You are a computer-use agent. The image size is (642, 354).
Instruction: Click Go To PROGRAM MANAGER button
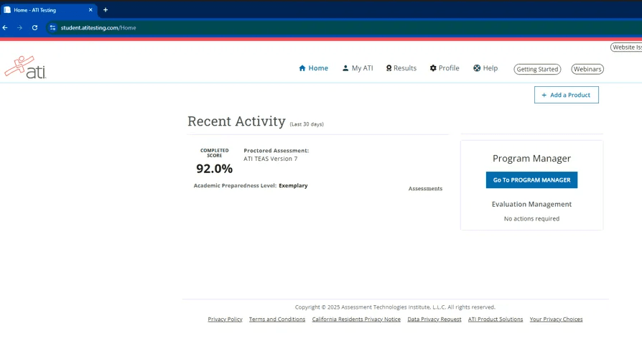[531, 180]
